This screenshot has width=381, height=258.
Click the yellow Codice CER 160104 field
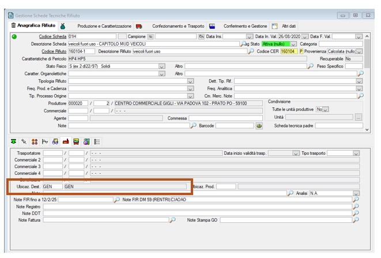pos(288,51)
